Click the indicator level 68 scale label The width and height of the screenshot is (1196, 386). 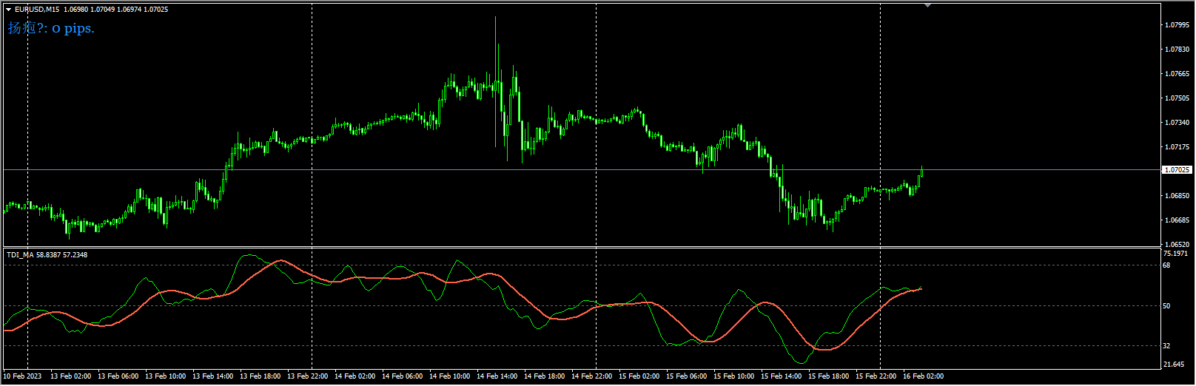(x=1167, y=265)
